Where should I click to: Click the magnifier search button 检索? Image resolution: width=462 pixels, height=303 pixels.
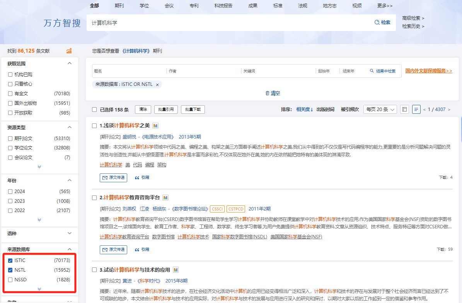click(x=382, y=22)
